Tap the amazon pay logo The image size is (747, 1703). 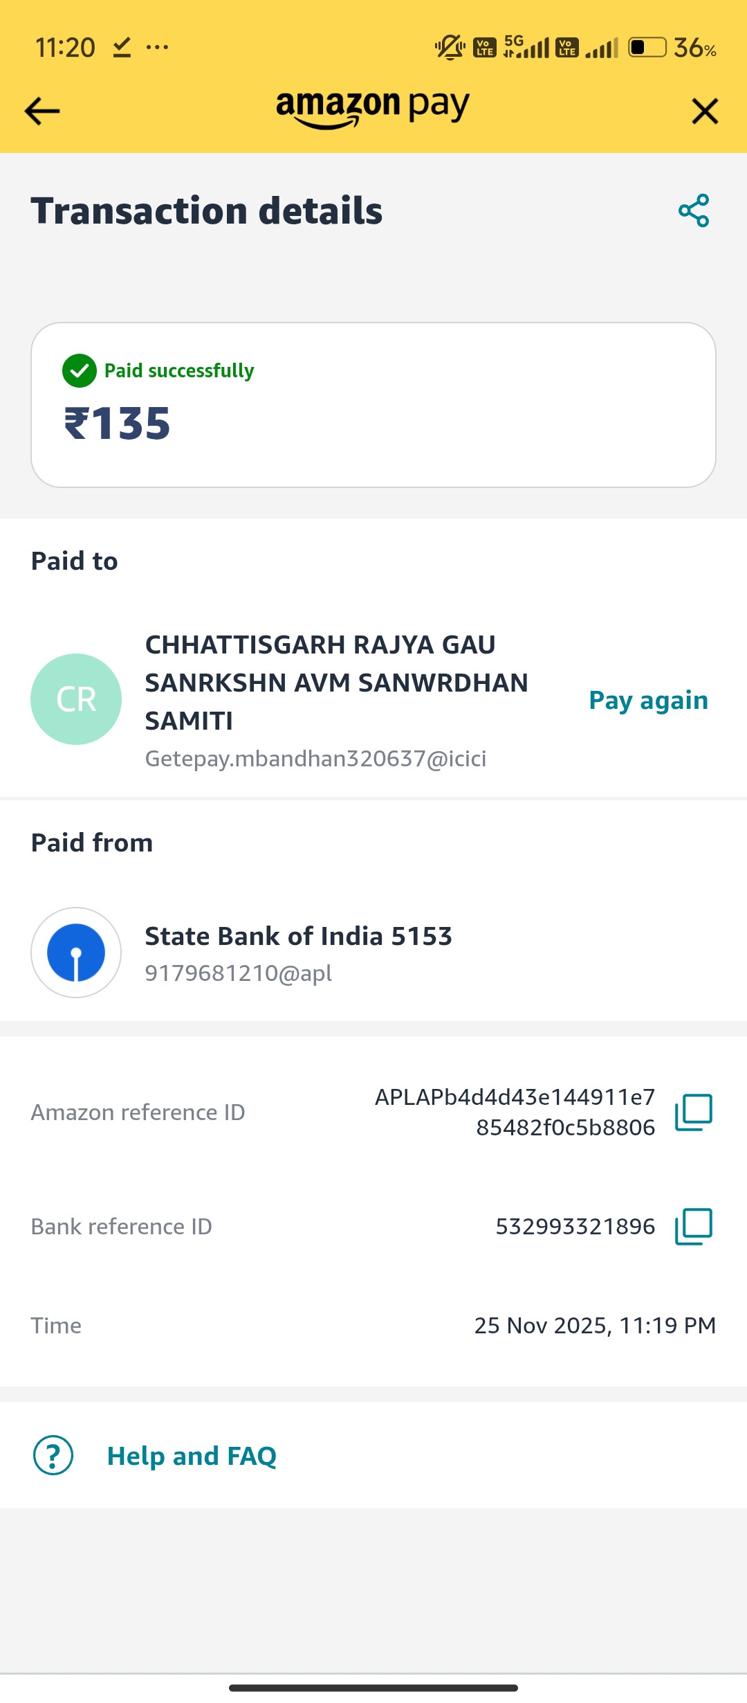(x=373, y=108)
